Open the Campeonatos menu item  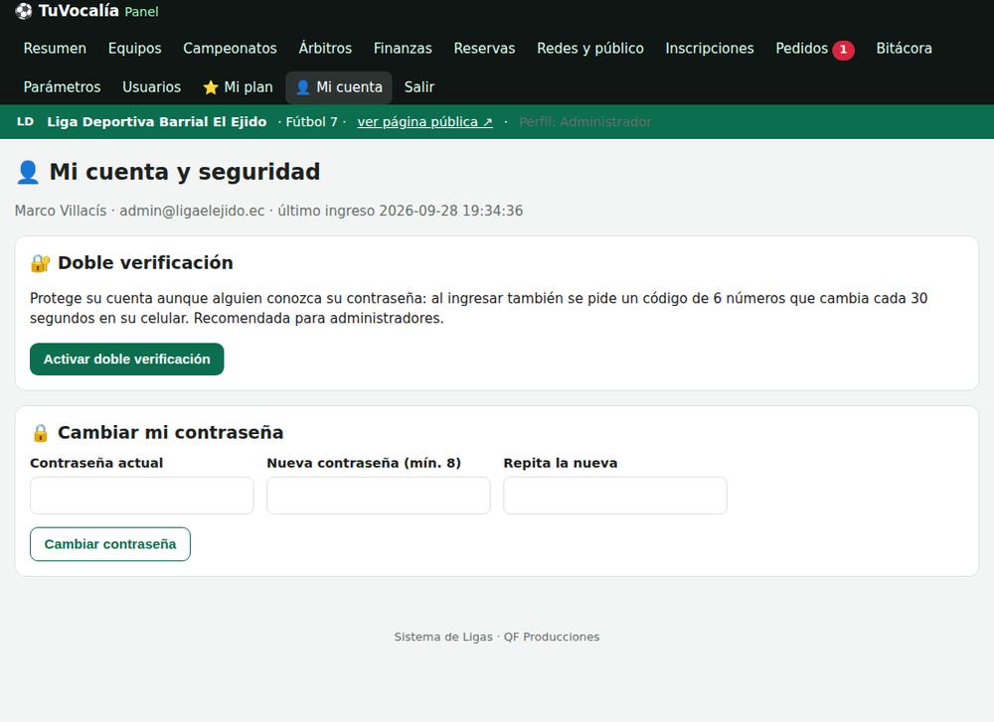point(230,48)
